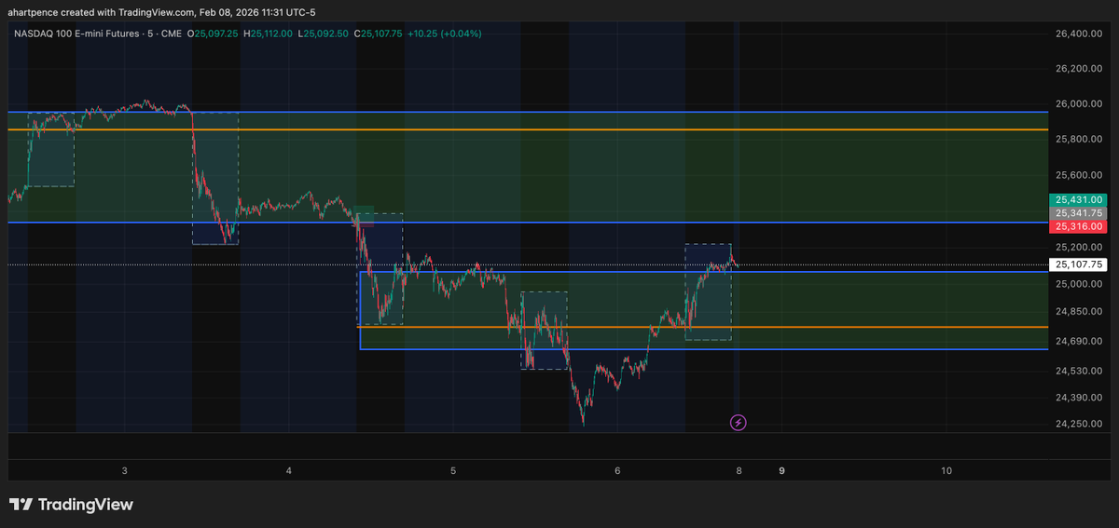Click the close value C25,107.75 in legend

[x=379, y=34]
